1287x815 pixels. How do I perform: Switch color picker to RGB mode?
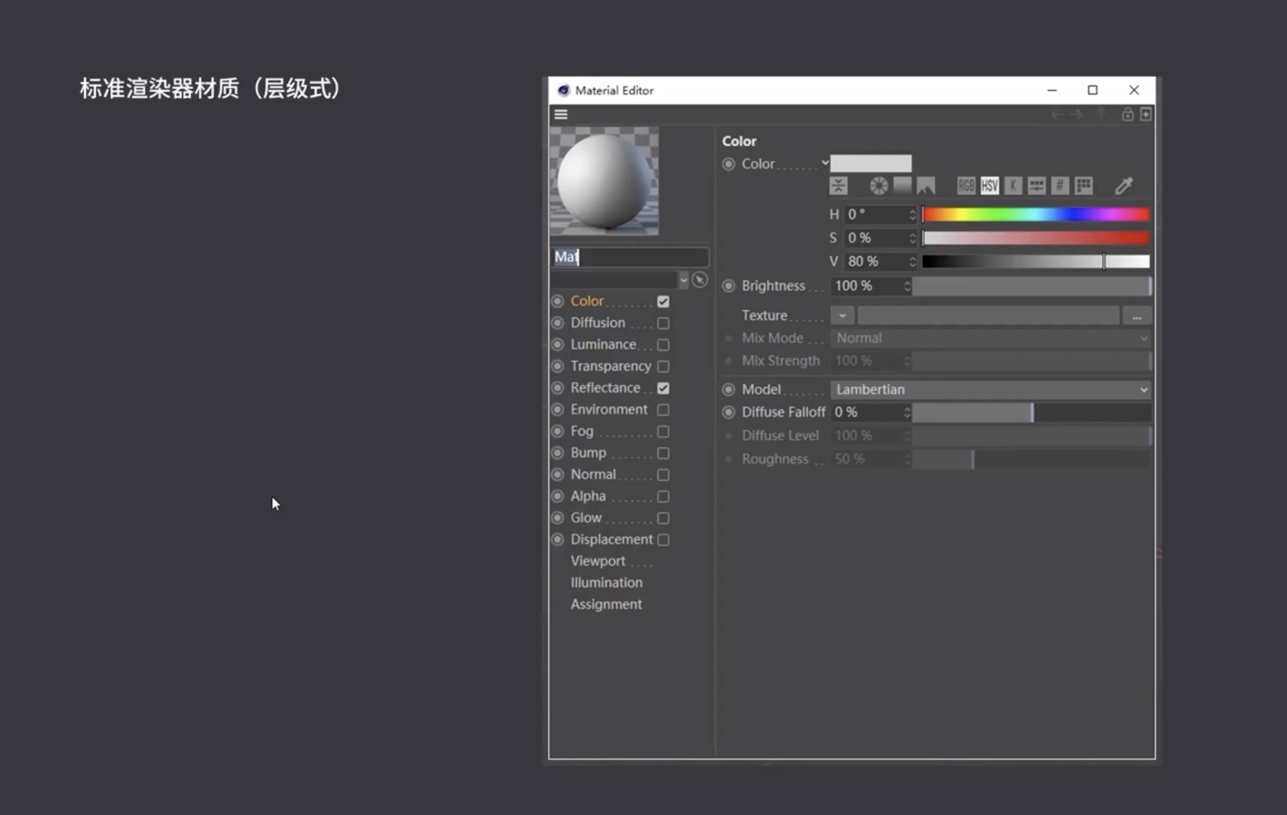point(966,186)
